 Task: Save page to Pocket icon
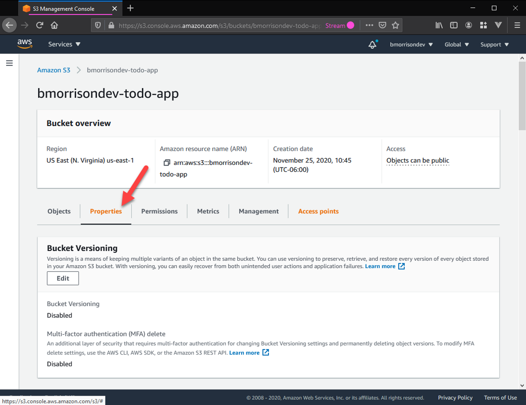382,25
